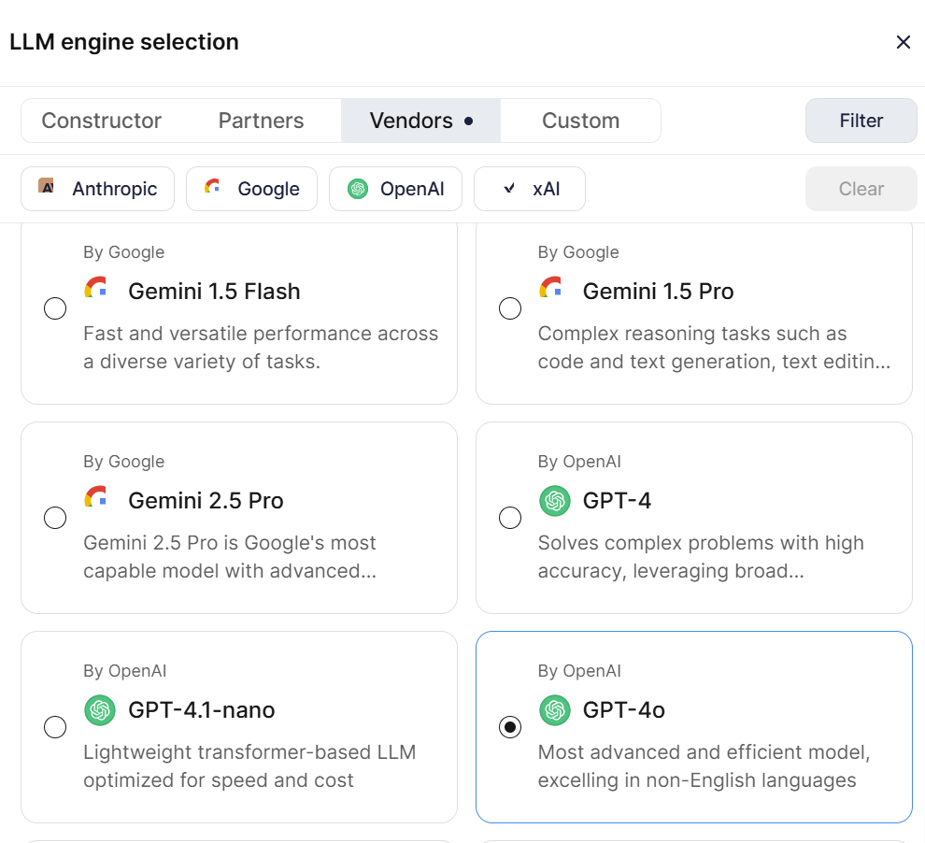The image size is (925, 843).
Task: Select the GPT-4.1-nano radio button
Action: [55, 727]
